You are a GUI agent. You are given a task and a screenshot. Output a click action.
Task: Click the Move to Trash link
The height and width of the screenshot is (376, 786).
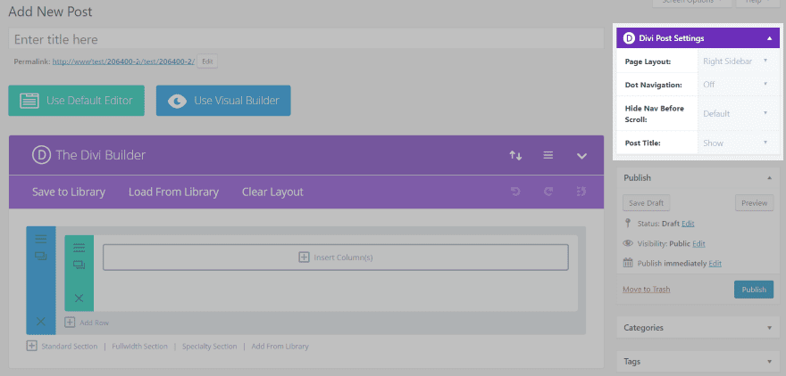point(646,290)
